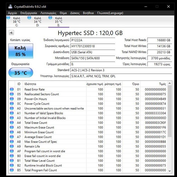Click drive letter field showing E:
Screen dimensions: 177x177
93,64
